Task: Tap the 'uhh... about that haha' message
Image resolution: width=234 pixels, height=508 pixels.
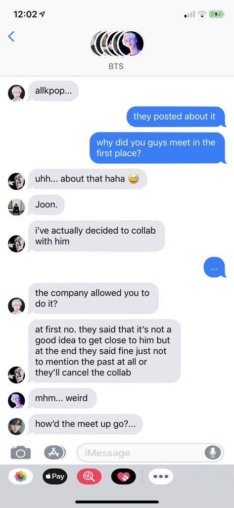Action: 87,179
